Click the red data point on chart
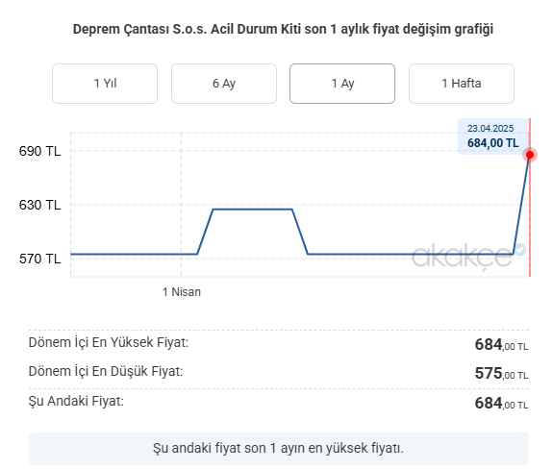Image resolution: width=553 pixels, height=470 pixels. 529,155
